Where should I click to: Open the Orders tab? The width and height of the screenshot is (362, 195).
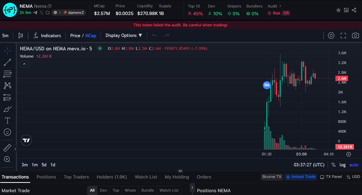204,177
